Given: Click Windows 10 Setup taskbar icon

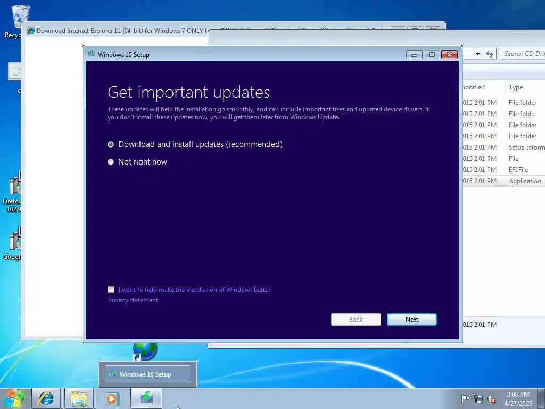Looking at the screenshot, I should pyautogui.click(x=146, y=398).
